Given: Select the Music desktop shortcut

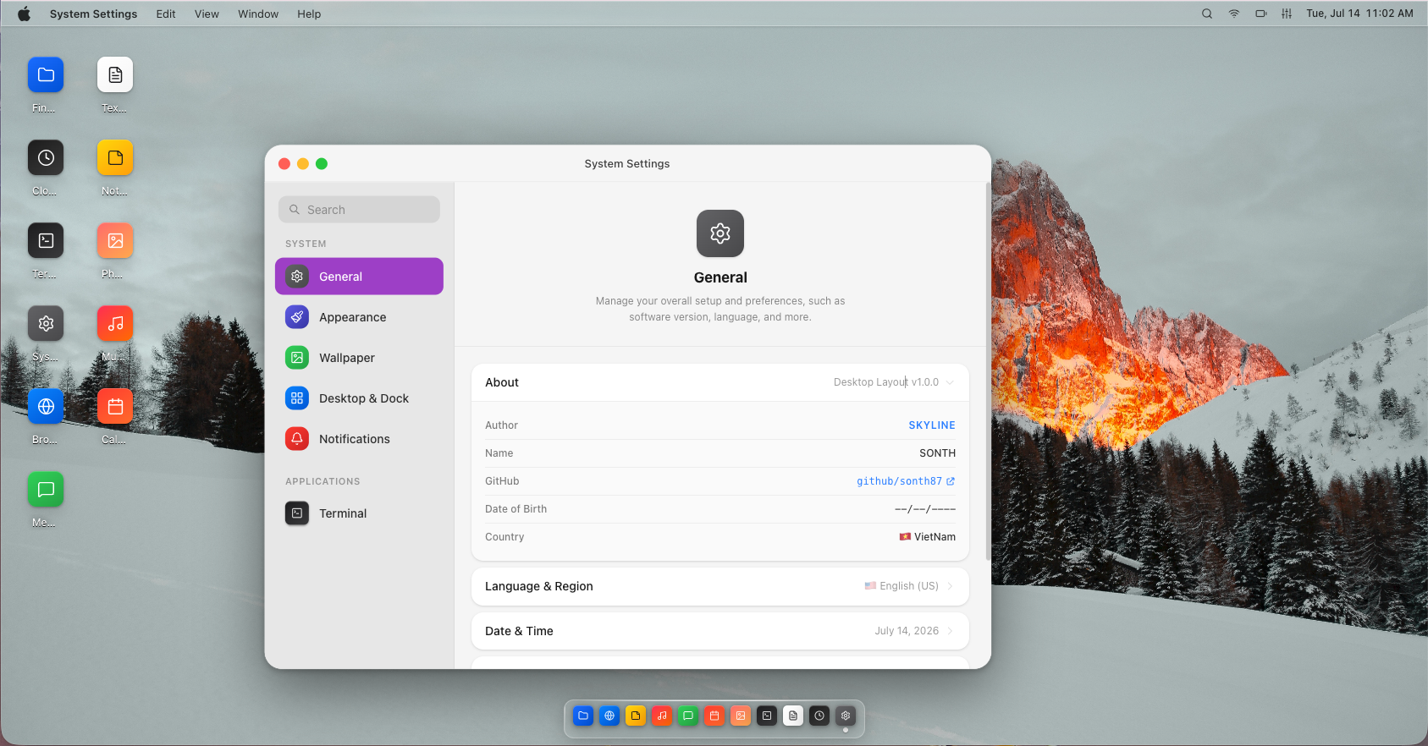Looking at the screenshot, I should [115, 323].
